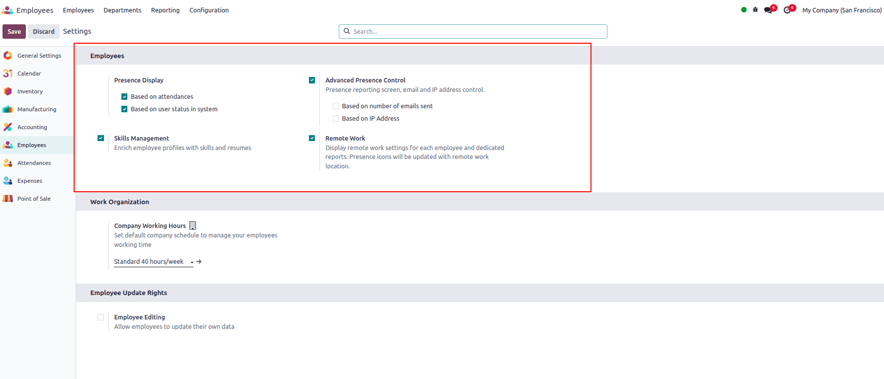Click the Expenses sidebar icon

coord(8,180)
